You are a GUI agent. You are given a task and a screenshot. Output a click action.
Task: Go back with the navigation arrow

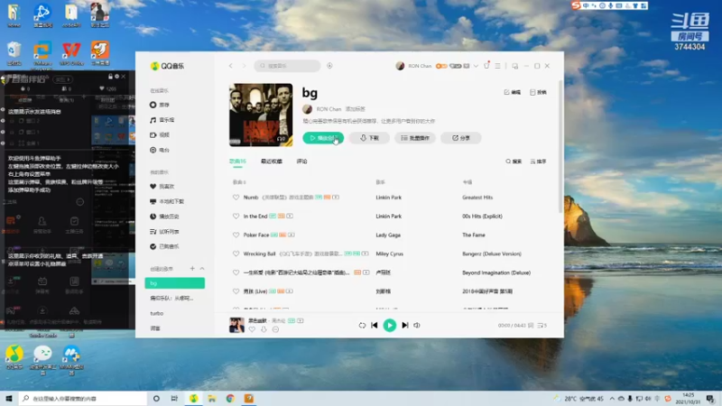click(231, 66)
